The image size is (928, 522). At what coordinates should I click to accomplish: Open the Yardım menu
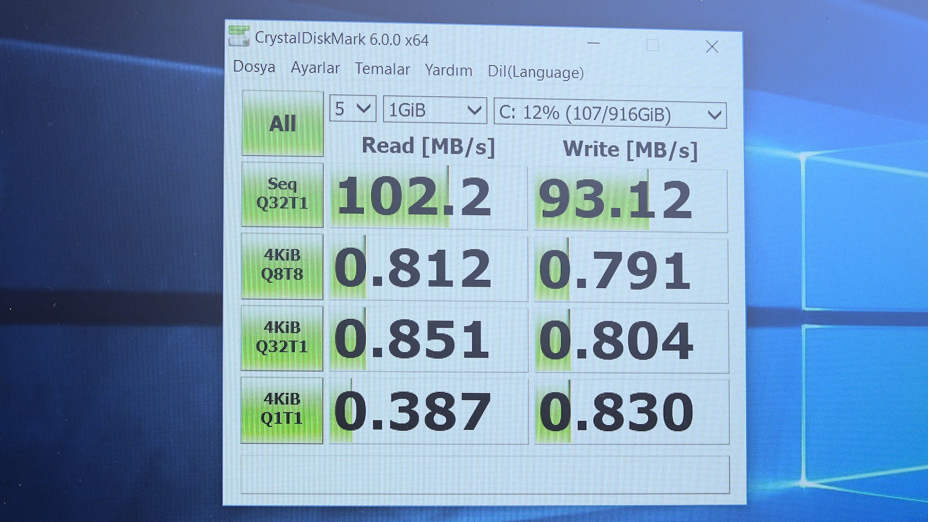pyautogui.click(x=449, y=71)
